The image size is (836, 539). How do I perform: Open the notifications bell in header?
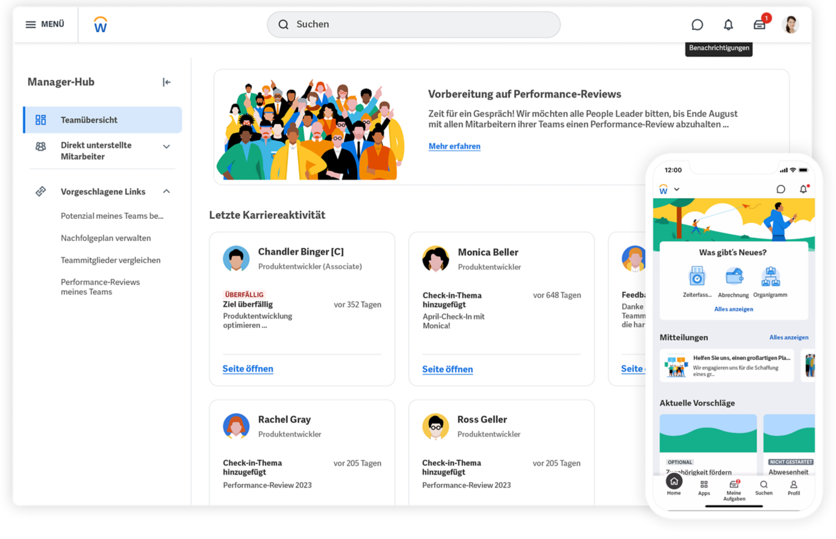[728, 24]
